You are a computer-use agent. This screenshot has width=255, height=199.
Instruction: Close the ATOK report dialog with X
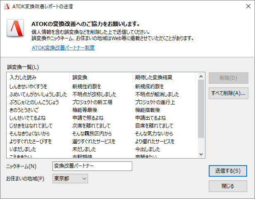[248, 6]
